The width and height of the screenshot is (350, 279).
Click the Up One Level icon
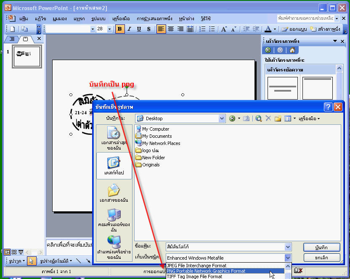tap(246, 118)
